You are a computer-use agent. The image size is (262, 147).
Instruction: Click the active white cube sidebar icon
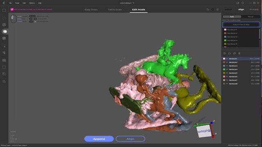(x=5, y=31)
